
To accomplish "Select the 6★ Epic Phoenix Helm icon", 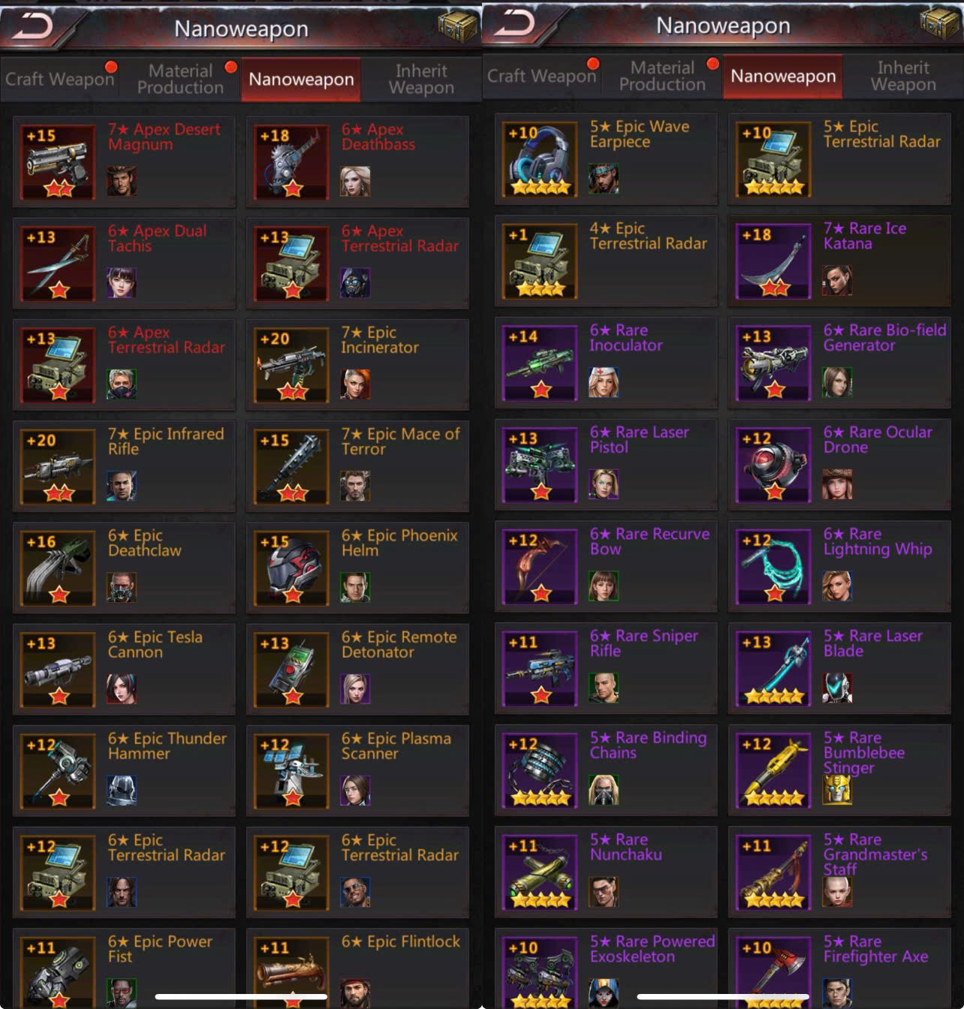I will [x=292, y=568].
